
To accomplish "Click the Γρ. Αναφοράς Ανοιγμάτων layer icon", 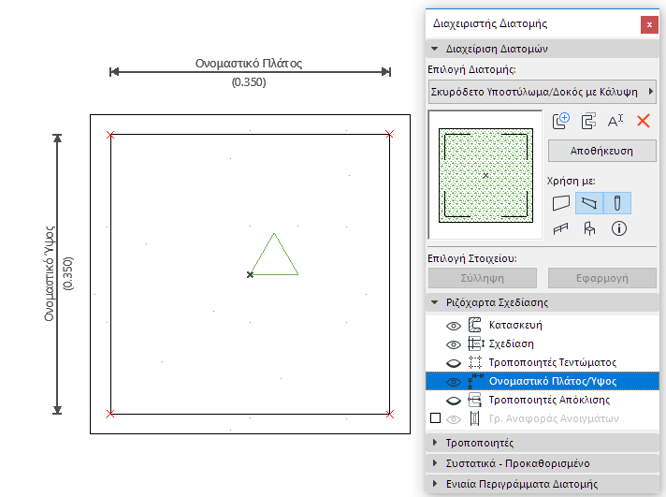I will 475,418.
